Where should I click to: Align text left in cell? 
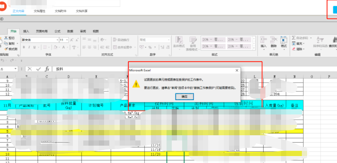[x=84, y=47]
